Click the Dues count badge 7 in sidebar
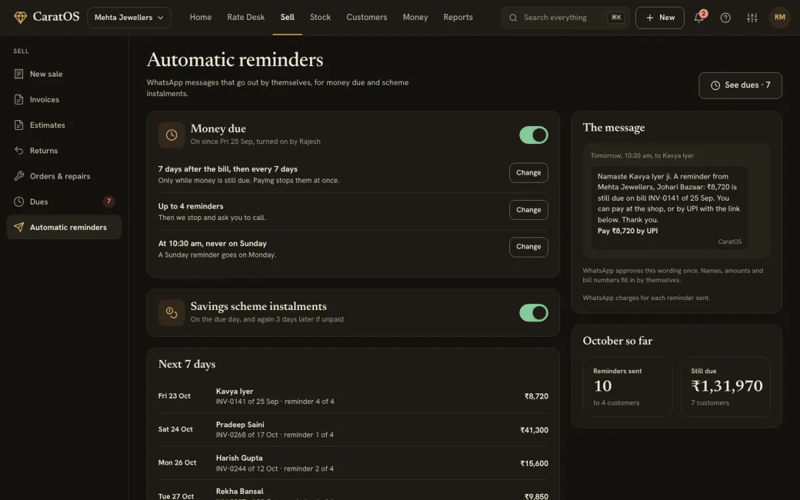The image size is (800, 500). [x=109, y=201]
